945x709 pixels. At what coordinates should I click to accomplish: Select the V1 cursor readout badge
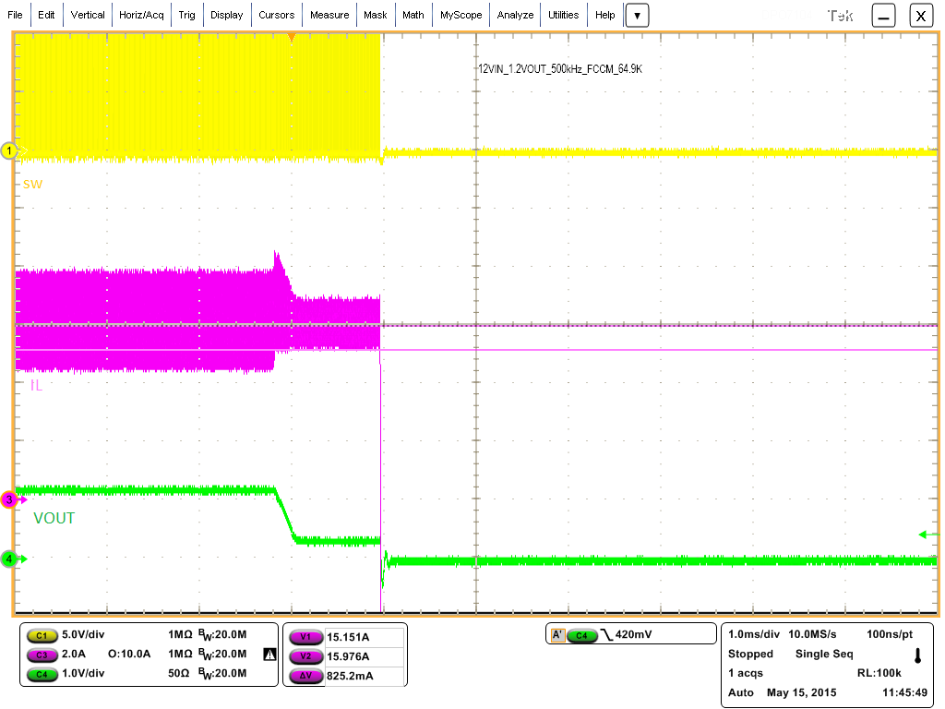click(x=305, y=635)
